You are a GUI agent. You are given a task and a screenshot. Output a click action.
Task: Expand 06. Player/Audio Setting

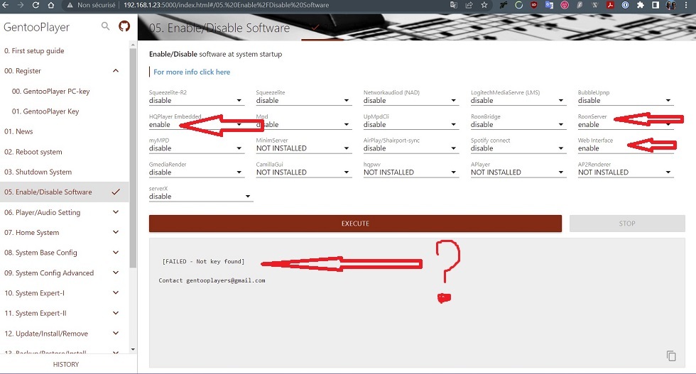click(116, 212)
